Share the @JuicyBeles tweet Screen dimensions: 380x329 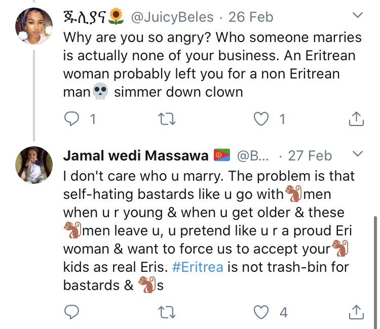click(356, 119)
